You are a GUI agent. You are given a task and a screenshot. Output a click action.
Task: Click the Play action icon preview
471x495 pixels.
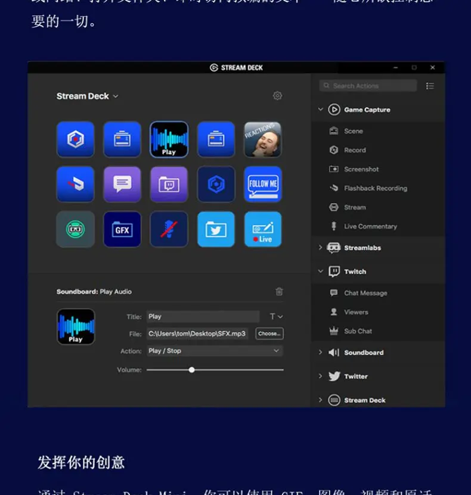[x=76, y=326]
